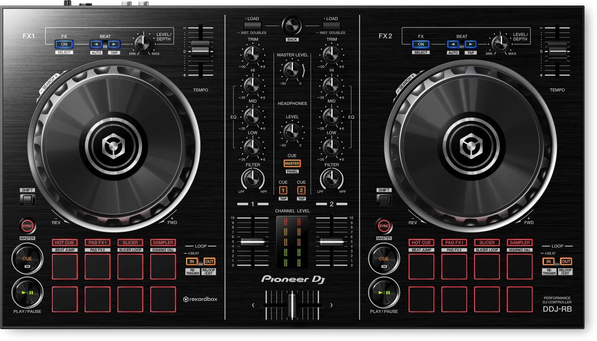The width and height of the screenshot is (597, 341).
Task: Click the right deck SHIFT button
Action: pos(384,200)
